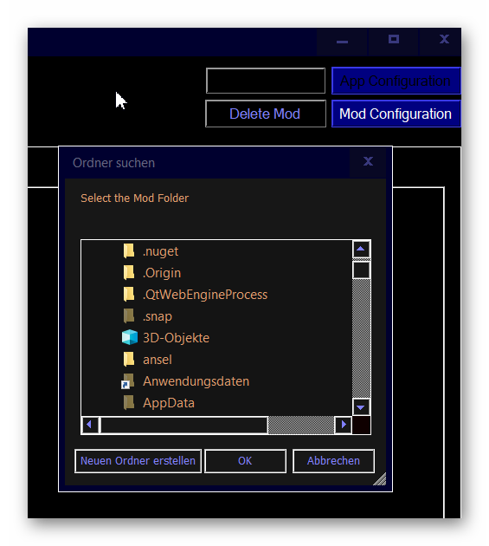Select the .nuget folder icon
This screenshot has height=546, width=489.
[x=129, y=250]
